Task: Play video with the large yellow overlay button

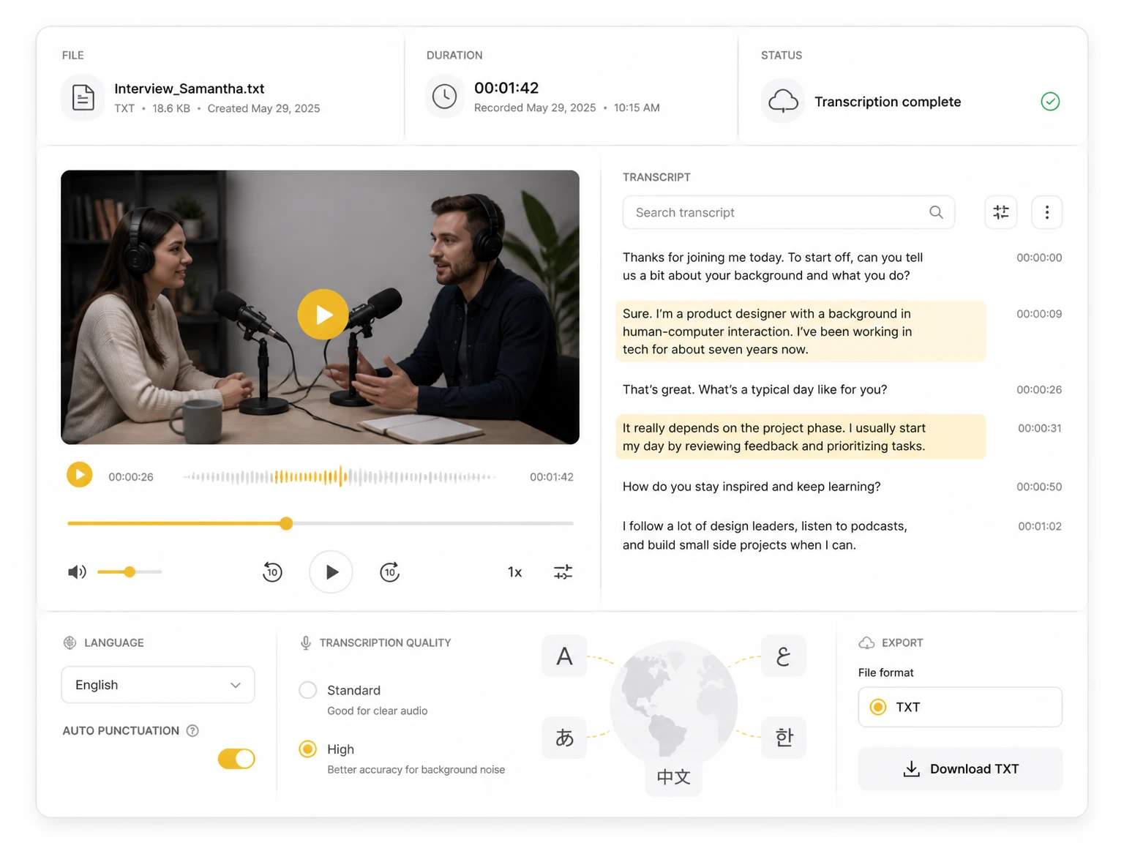Action: pyautogui.click(x=323, y=314)
